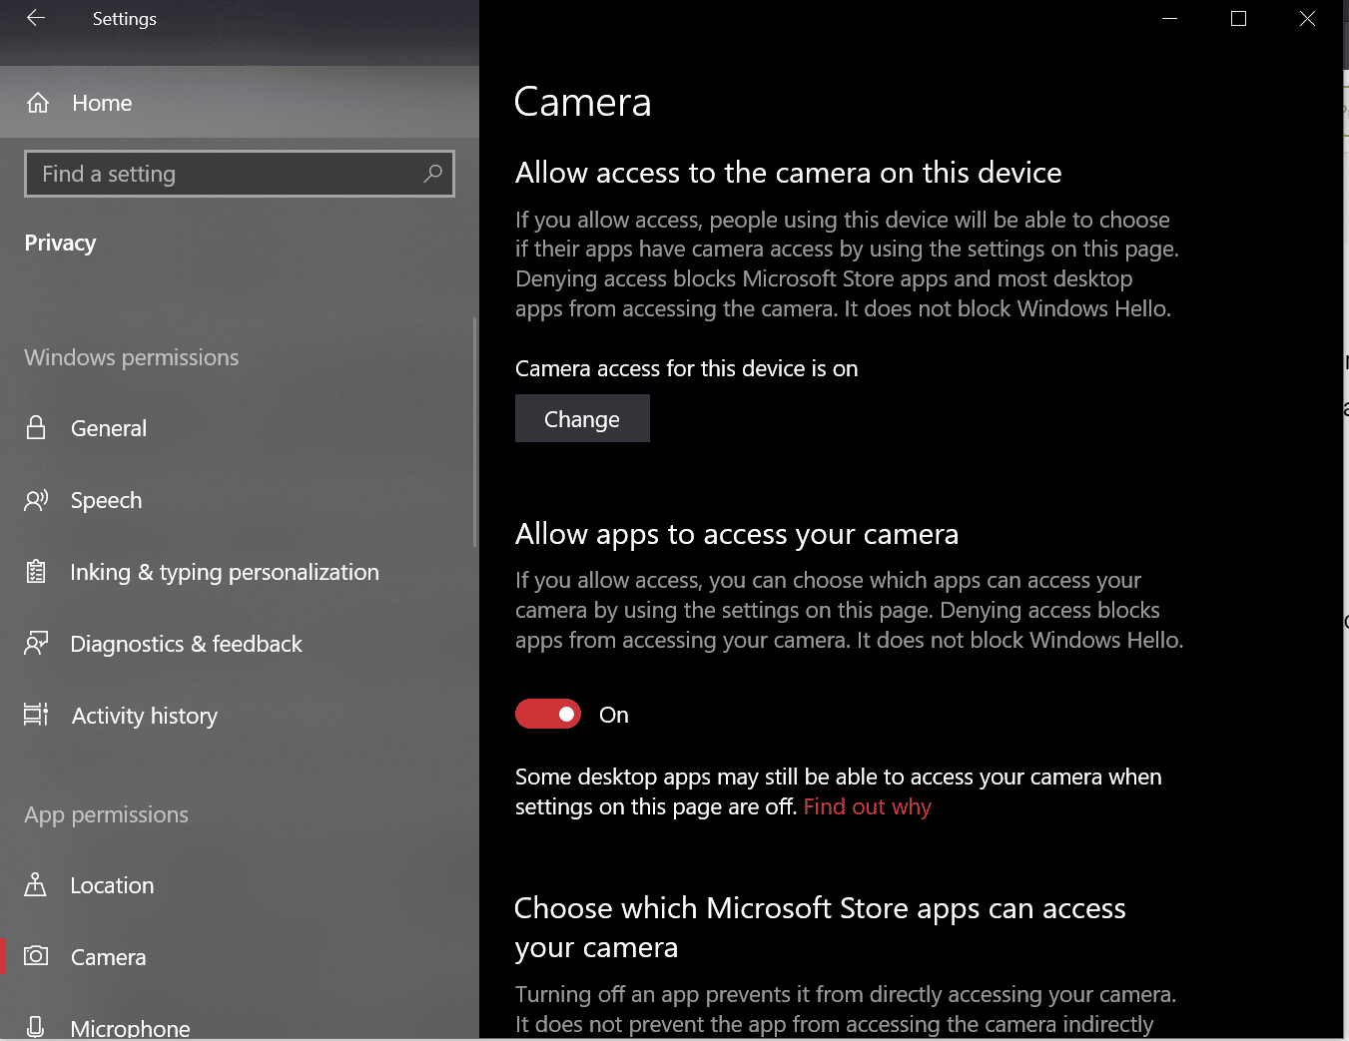Click the Activity history icon
Screen dimensions: 1349x1041
(x=36, y=715)
